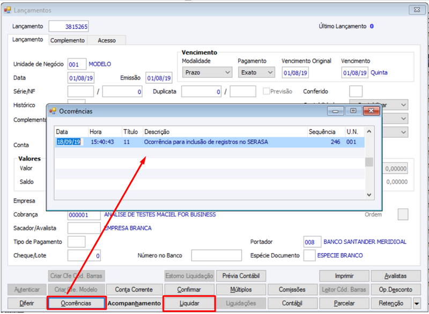The width and height of the screenshot is (429, 314).
Task: Click the Múltiplos button
Action: (241, 289)
